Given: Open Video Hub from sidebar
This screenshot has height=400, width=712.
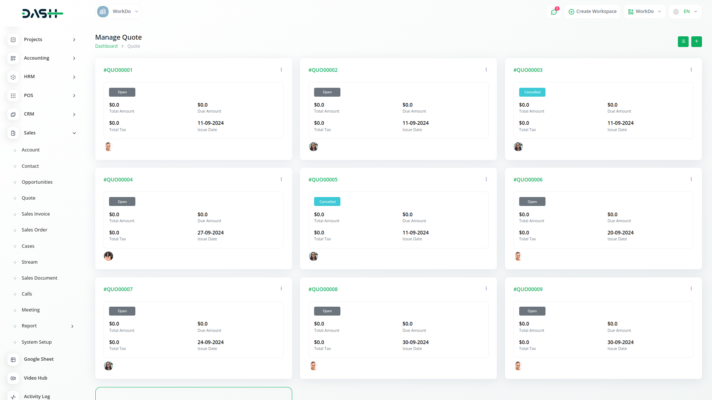Looking at the screenshot, I should (x=35, y=378).
